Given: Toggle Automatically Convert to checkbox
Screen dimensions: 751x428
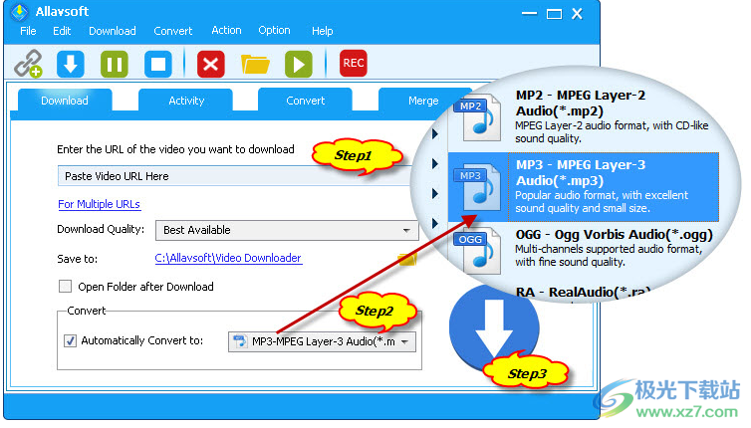Looking at the screenshot, I should [71, 340].
